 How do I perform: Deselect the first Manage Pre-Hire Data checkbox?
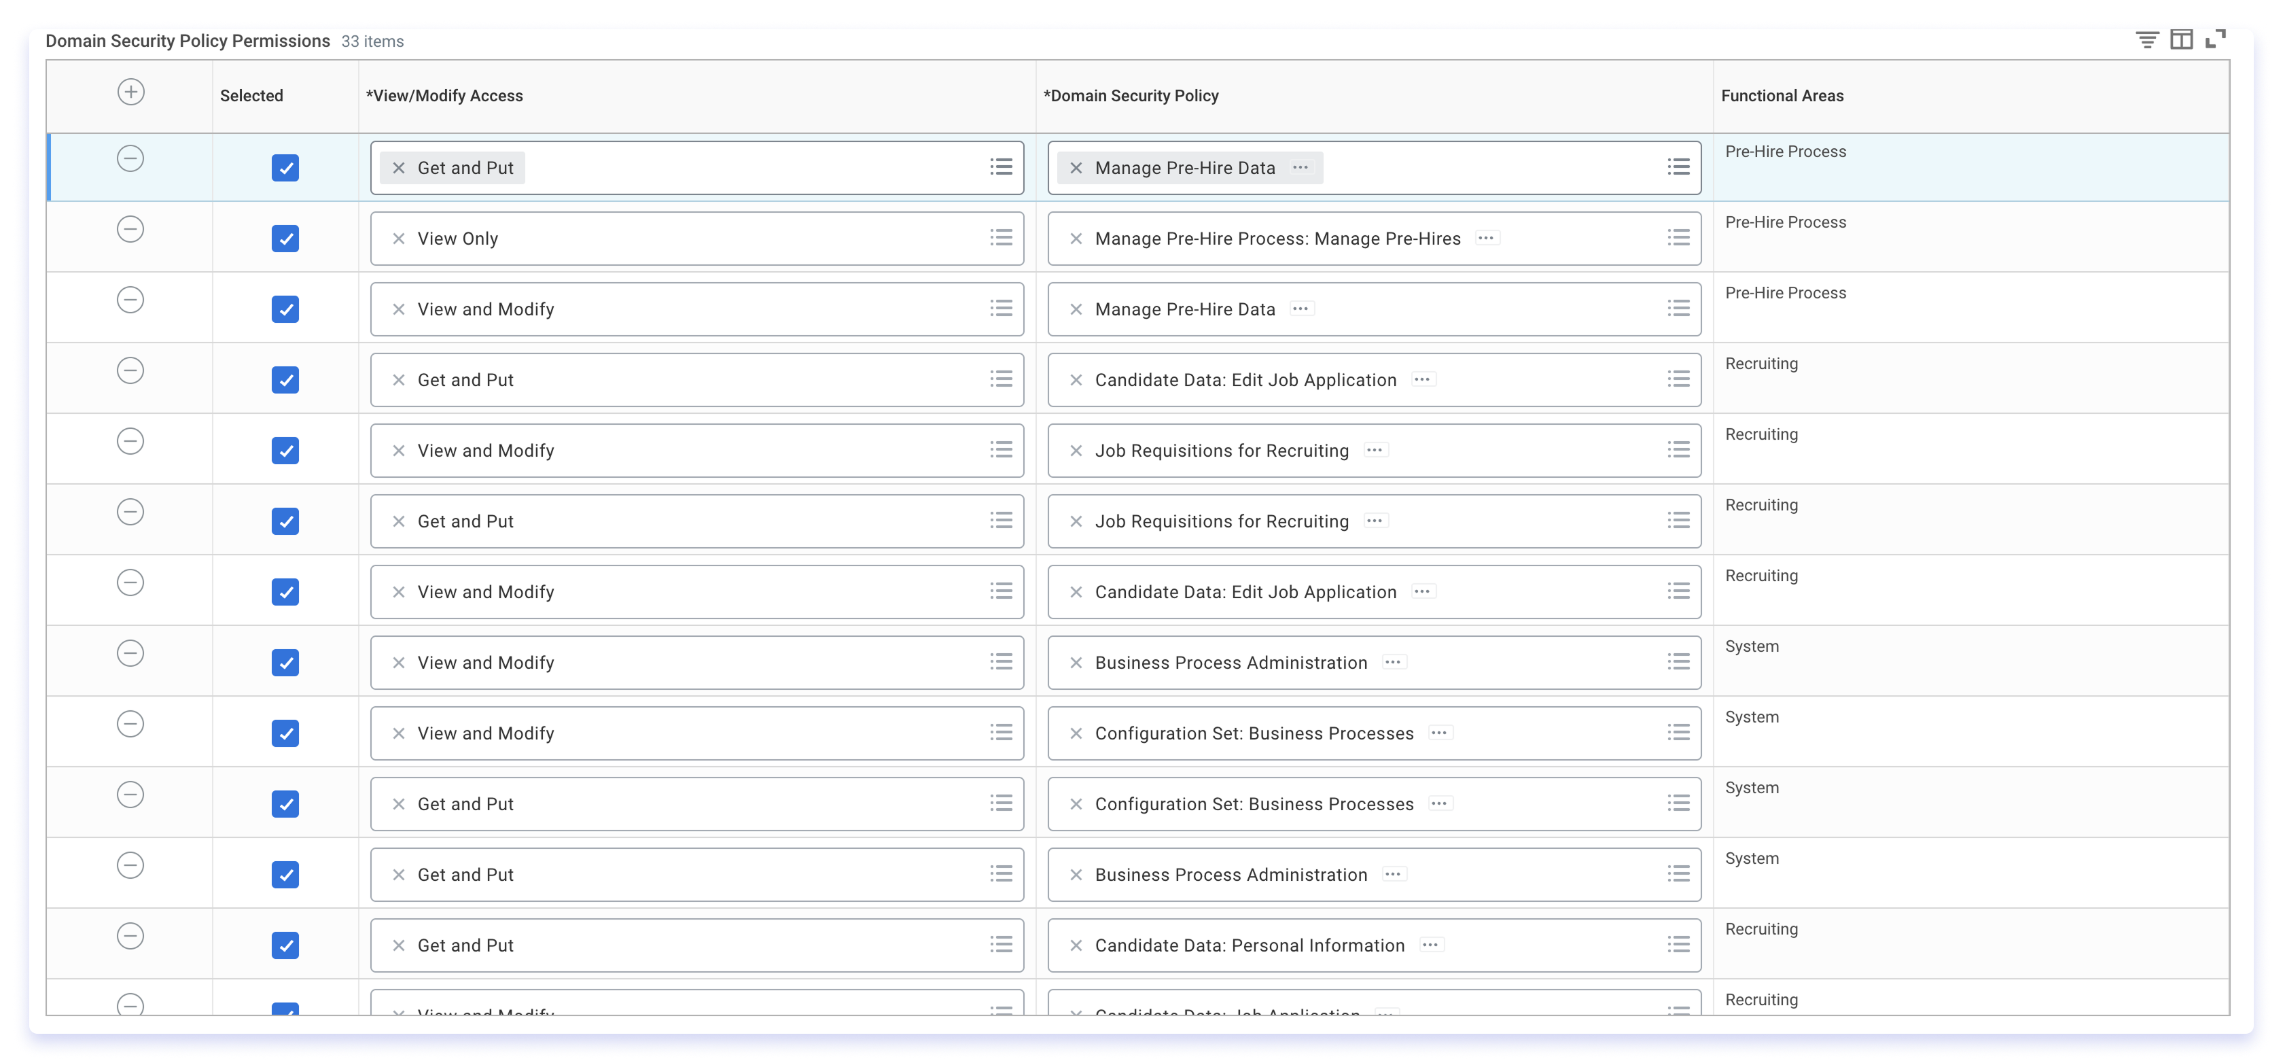285,168
